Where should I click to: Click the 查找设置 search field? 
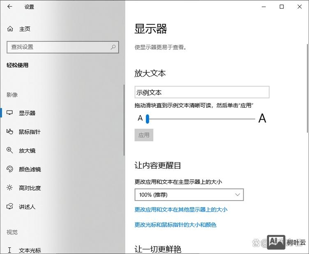63,47
